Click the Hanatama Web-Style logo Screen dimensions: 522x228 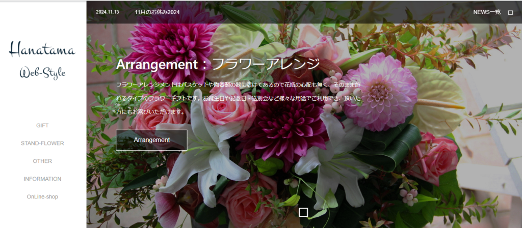tap(43, 60)
